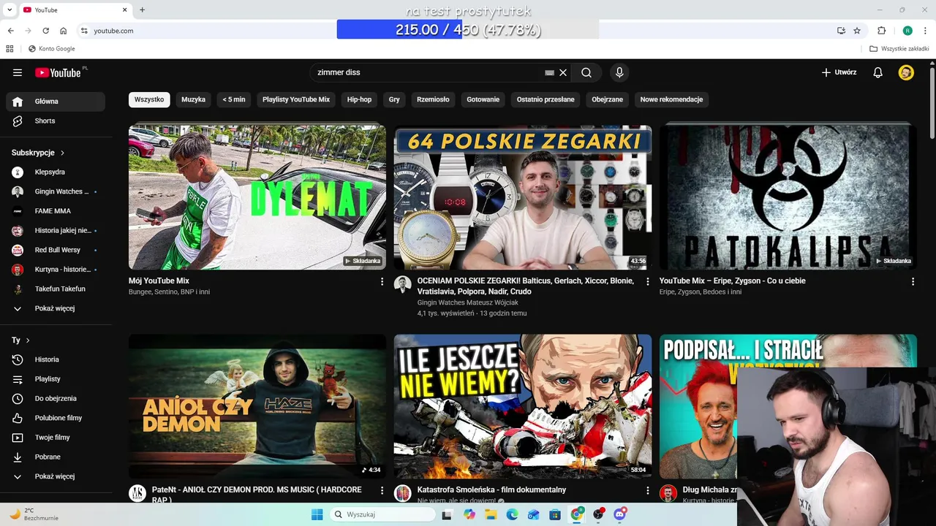Image resolution: width=936 pixels, height=526 pixels.
Task: Open Do obejrzenia watch later list
Action: click(56, 398)
